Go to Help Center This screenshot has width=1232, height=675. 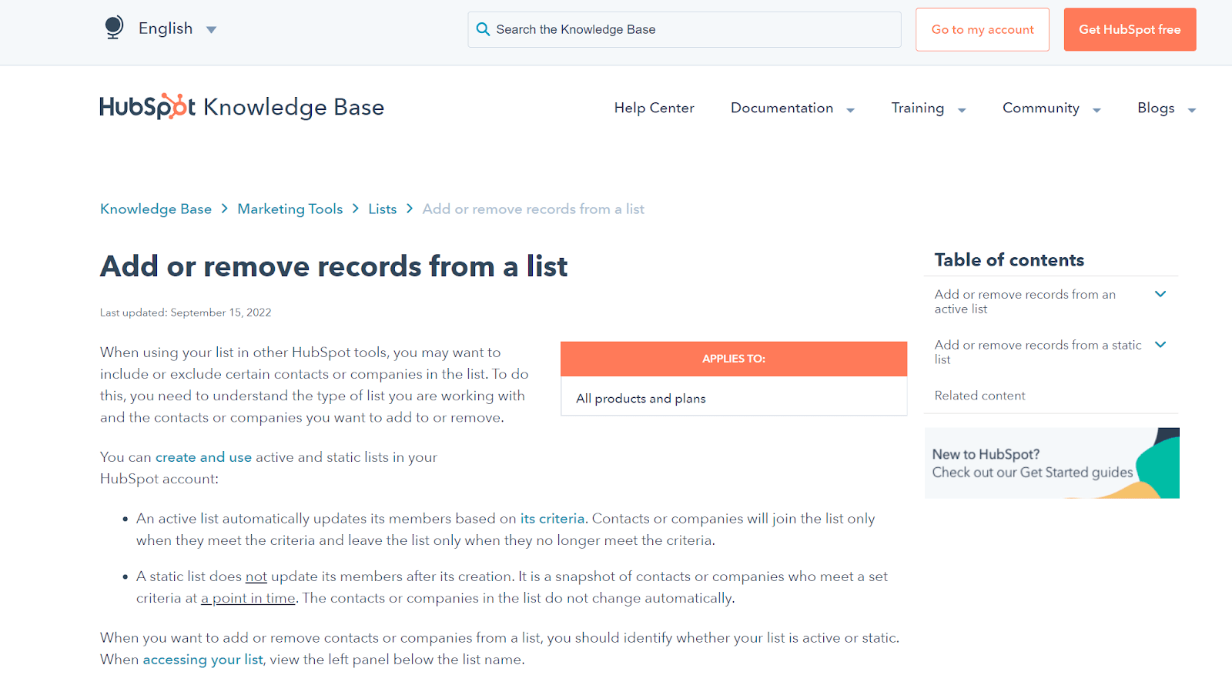click(x=654, y=109)
